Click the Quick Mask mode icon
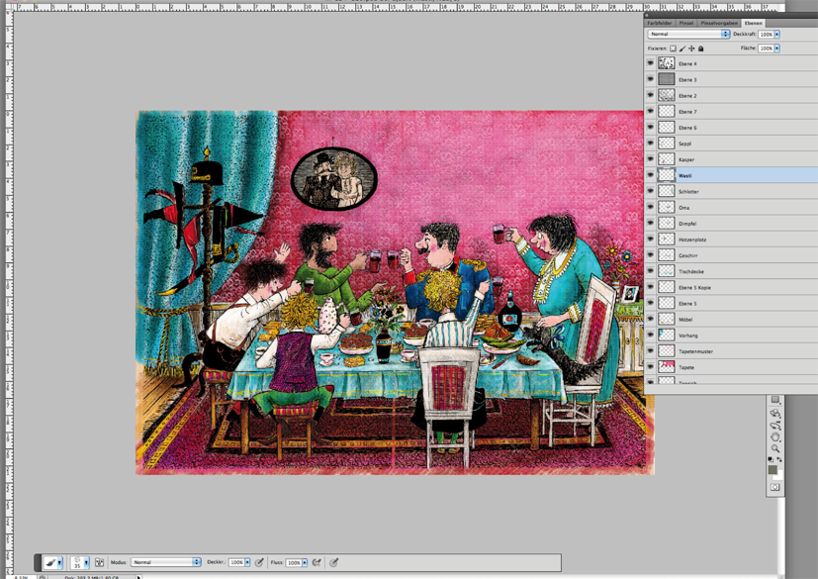Image resolution: width=818 pixels, height=579 pixels. [775, 487]
